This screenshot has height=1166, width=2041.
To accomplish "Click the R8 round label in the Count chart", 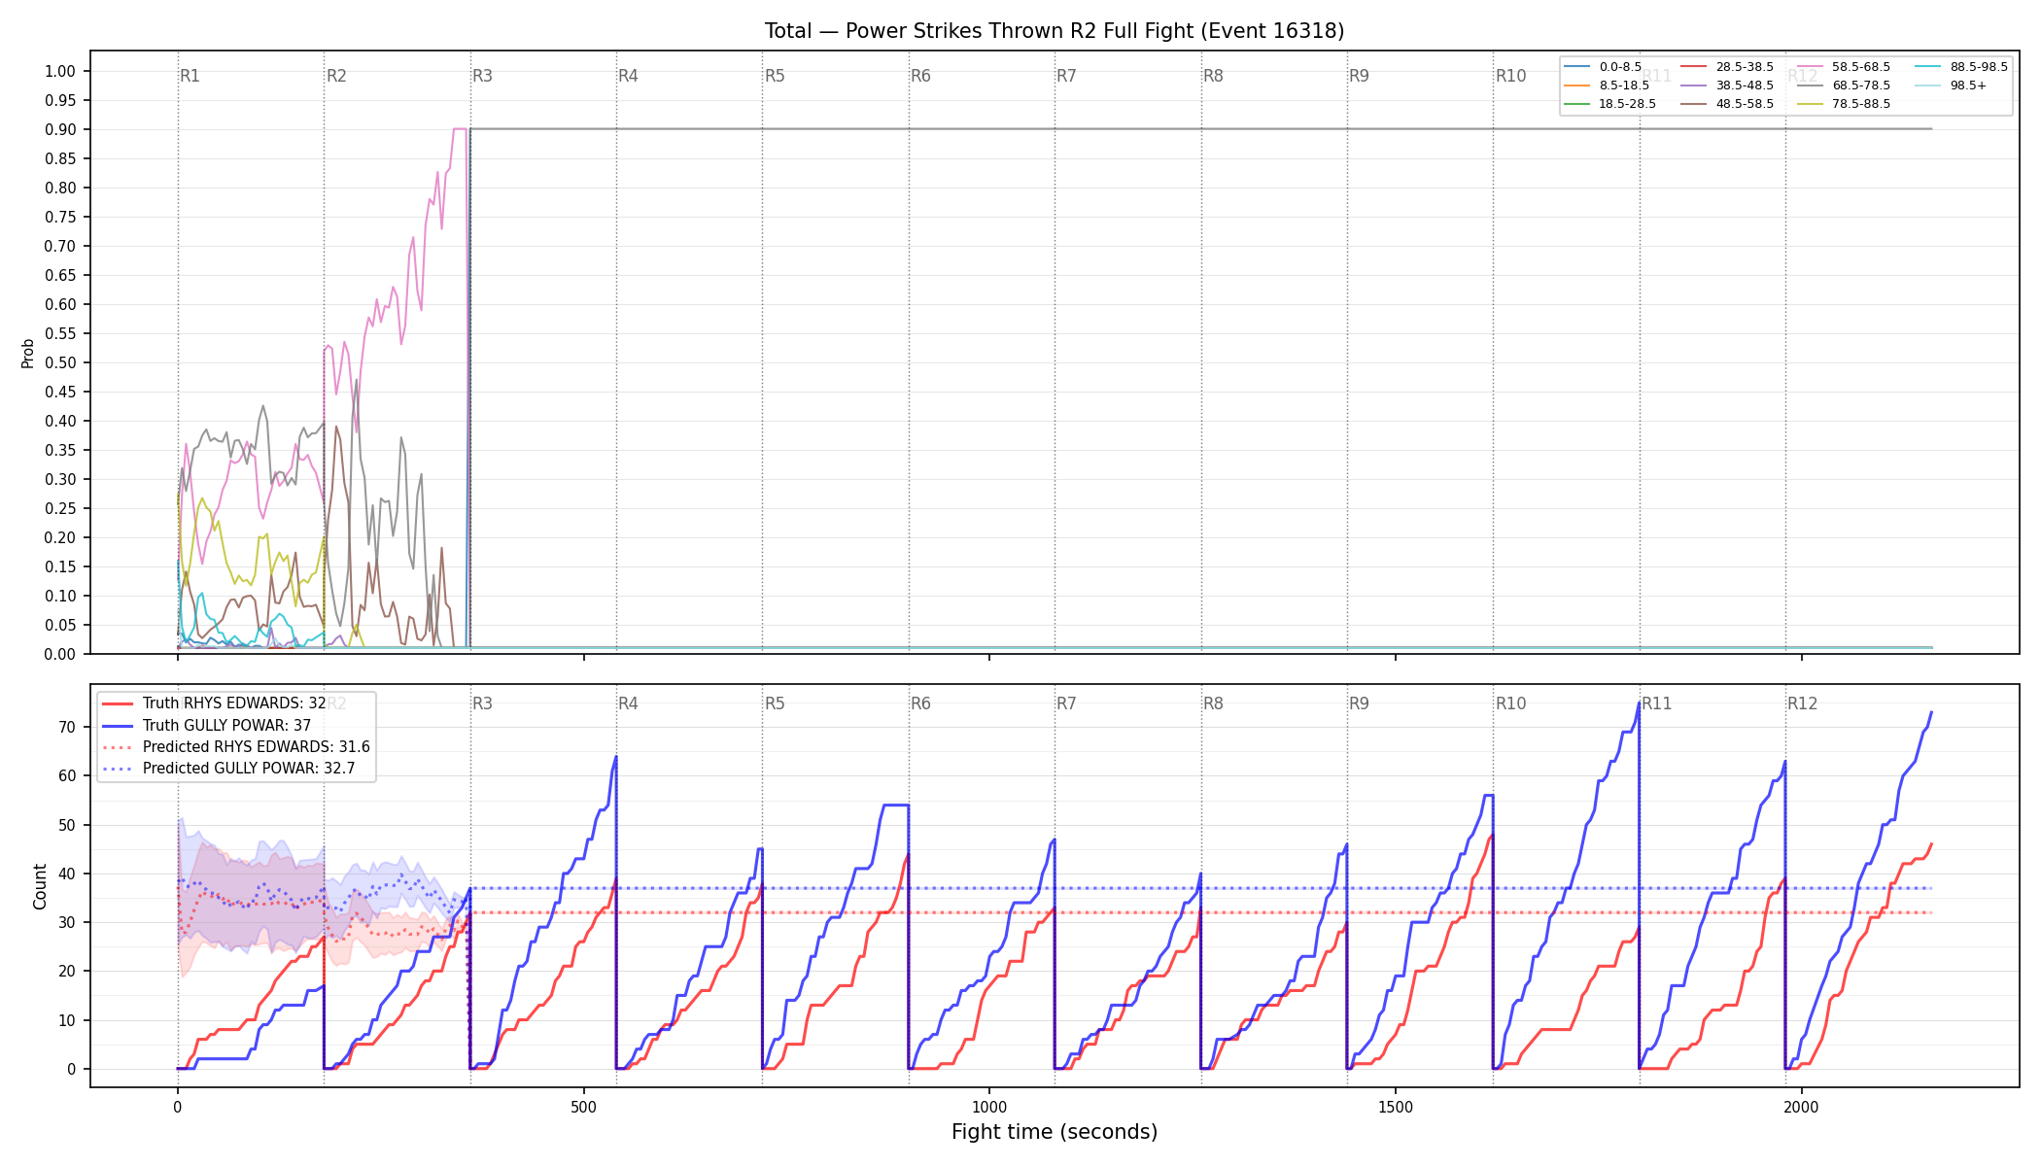I will click(1214, 703).
